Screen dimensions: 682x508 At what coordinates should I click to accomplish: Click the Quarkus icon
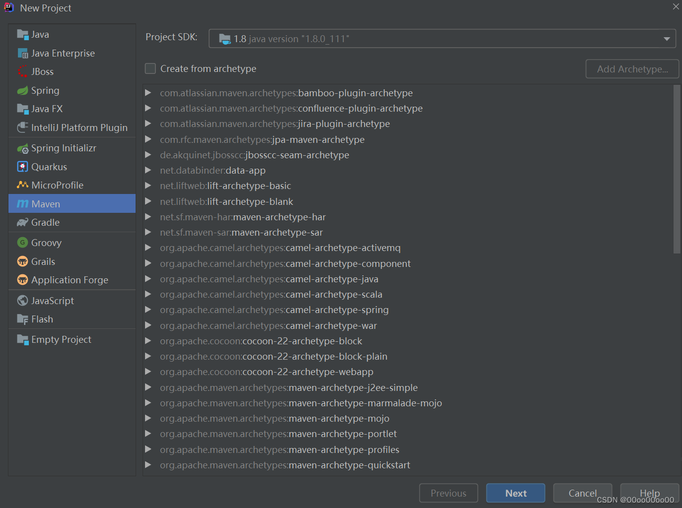pos(22,167)
